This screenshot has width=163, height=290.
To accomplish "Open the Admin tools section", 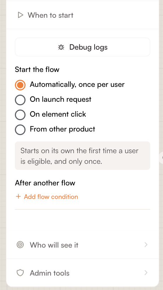I will [x=83, y=273].
